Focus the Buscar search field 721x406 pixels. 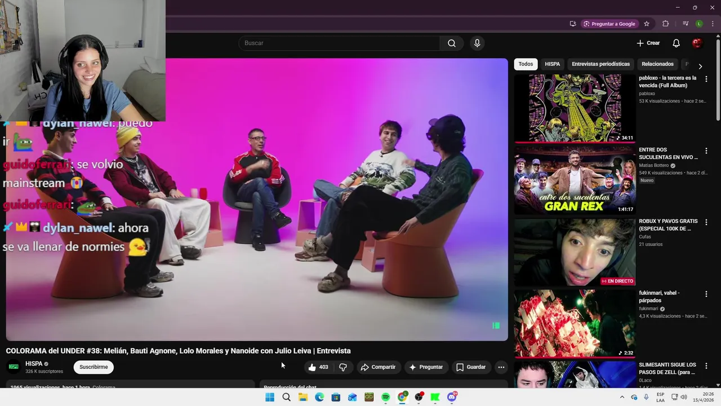tap(339, 43)
